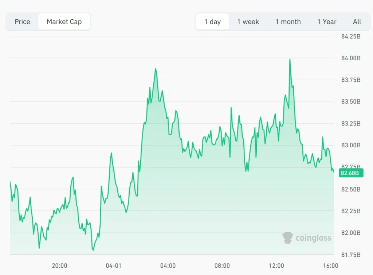This screenshot has height=275, width=373.
Task: Click the 04-01 date axis label
Action: click(x=114, y=266)
